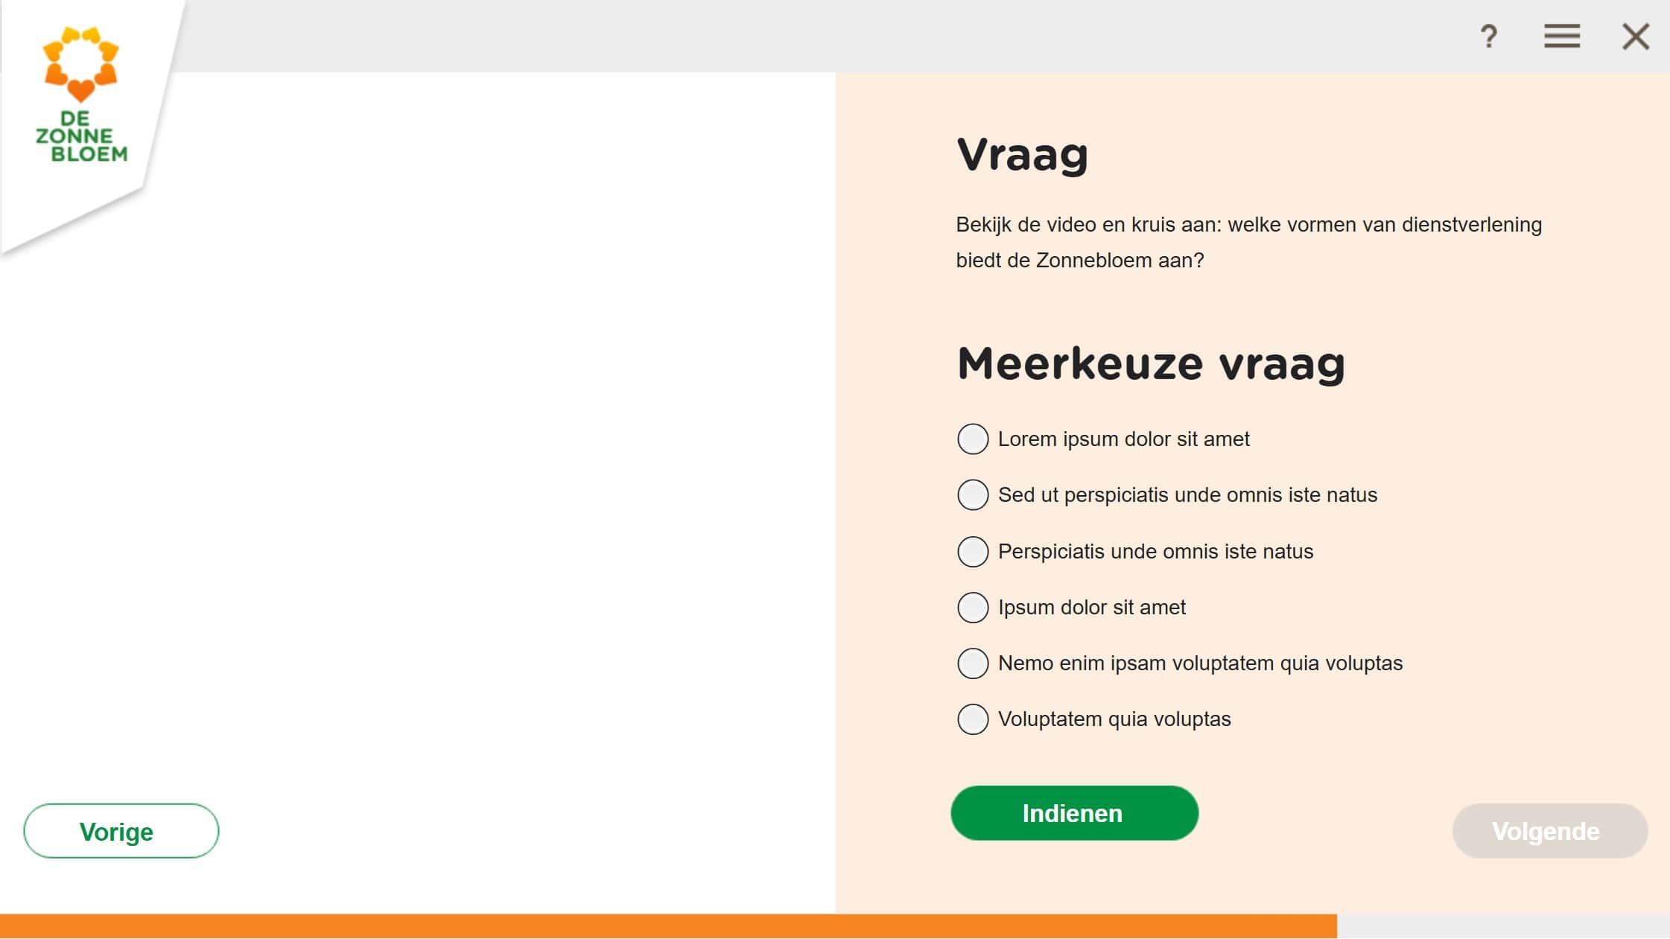Close the module with the X icon

1636,36
